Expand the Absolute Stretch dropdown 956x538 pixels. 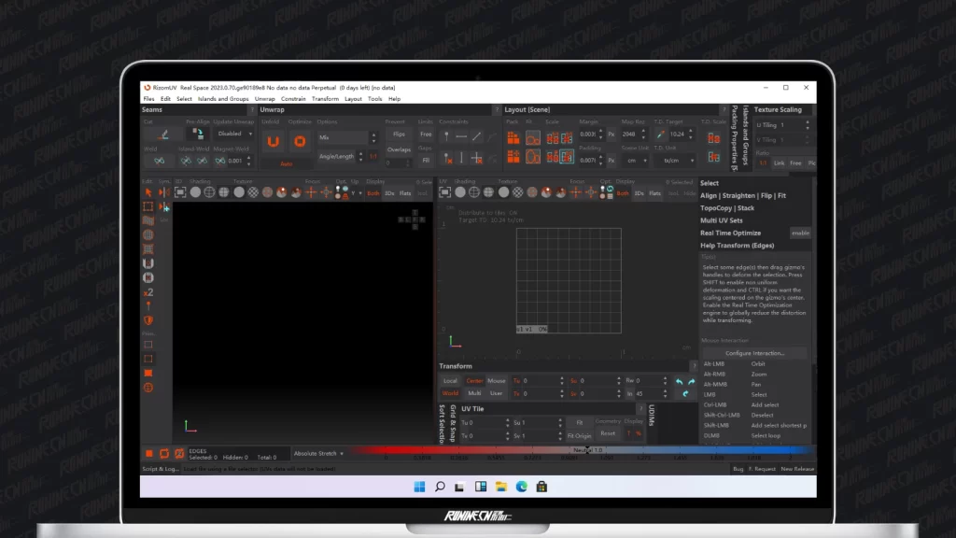click(x=318, y=453)
